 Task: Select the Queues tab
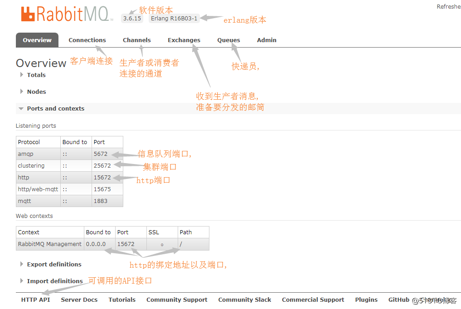pyautogui.click(x=228, y=40)
